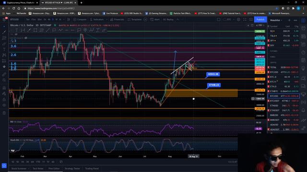Screen dimensions: 307x172
Task: Select the text tool in left sidebar
Action: (x=4, y=50)
